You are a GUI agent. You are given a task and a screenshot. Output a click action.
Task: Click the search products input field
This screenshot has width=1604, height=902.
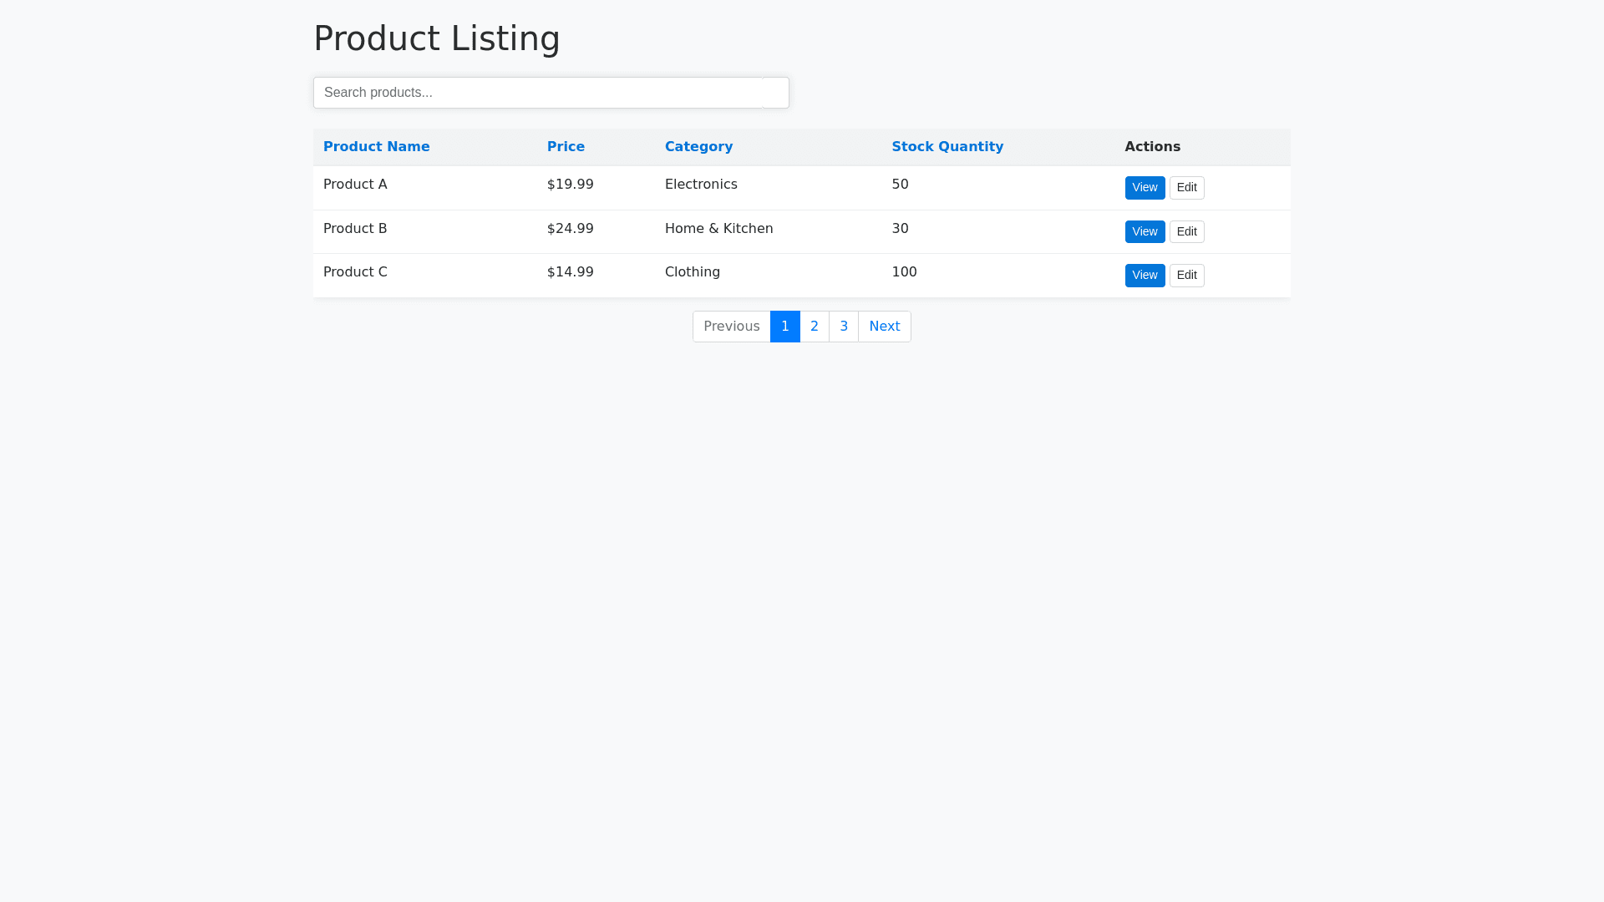click(538, 93)
